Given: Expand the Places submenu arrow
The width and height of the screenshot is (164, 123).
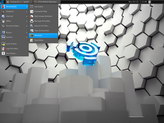Looking at the screenshot, I should [x=27, y=32].
